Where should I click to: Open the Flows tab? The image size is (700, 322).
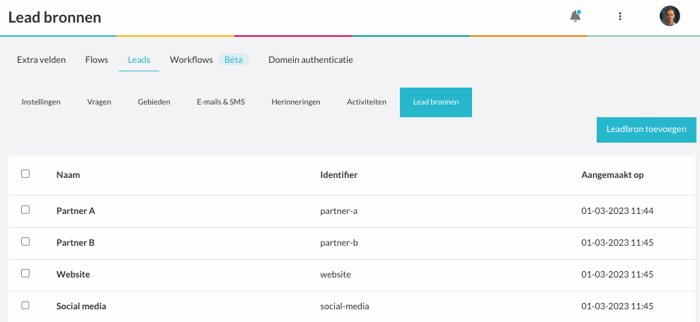coord(97,60)
